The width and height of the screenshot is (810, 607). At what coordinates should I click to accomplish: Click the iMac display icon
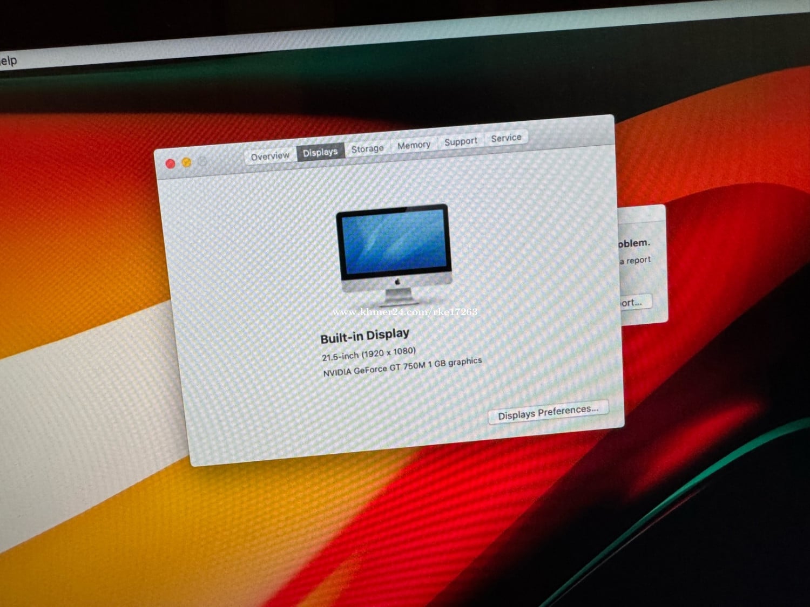(x=395, y=254)
